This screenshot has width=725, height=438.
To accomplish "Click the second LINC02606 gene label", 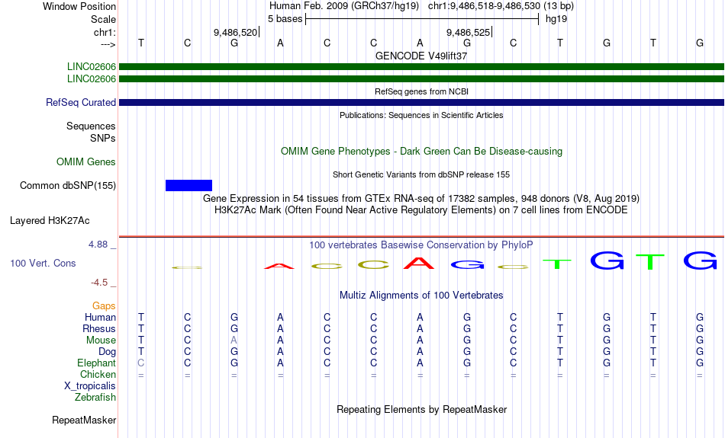I will click(x=92, y=79).
